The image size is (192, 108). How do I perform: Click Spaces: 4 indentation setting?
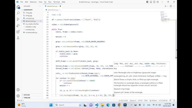[133, 100]
